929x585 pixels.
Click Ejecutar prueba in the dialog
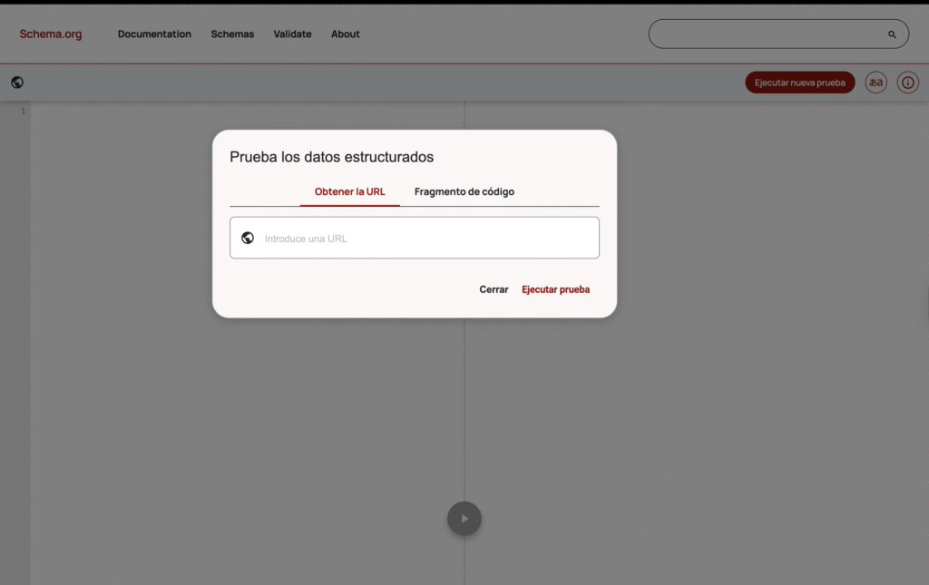click(555, 290)
